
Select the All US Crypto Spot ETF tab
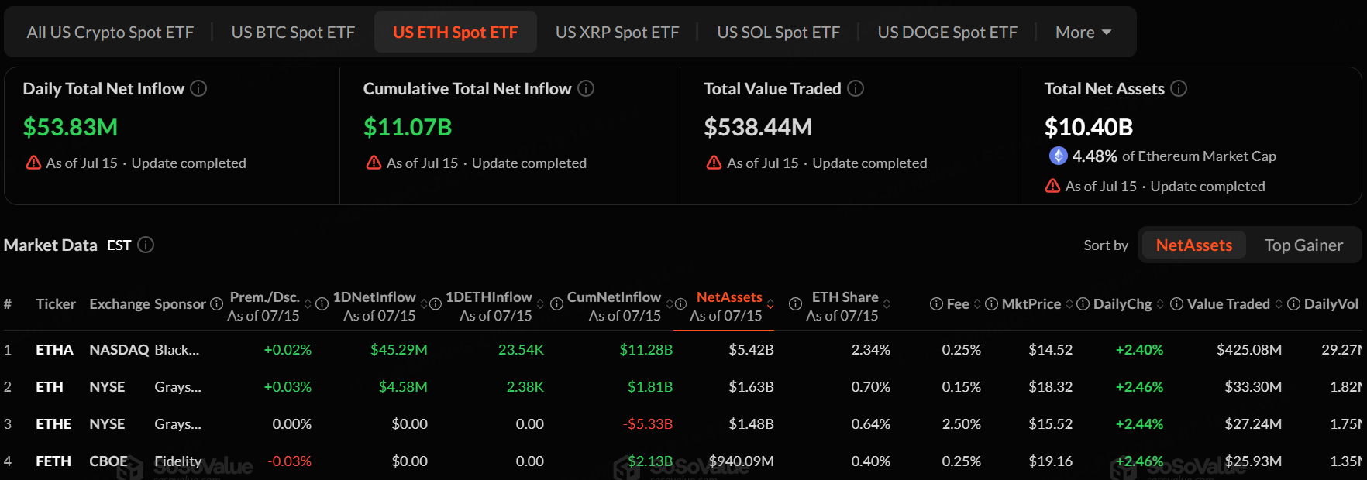[x=110, y=32]
